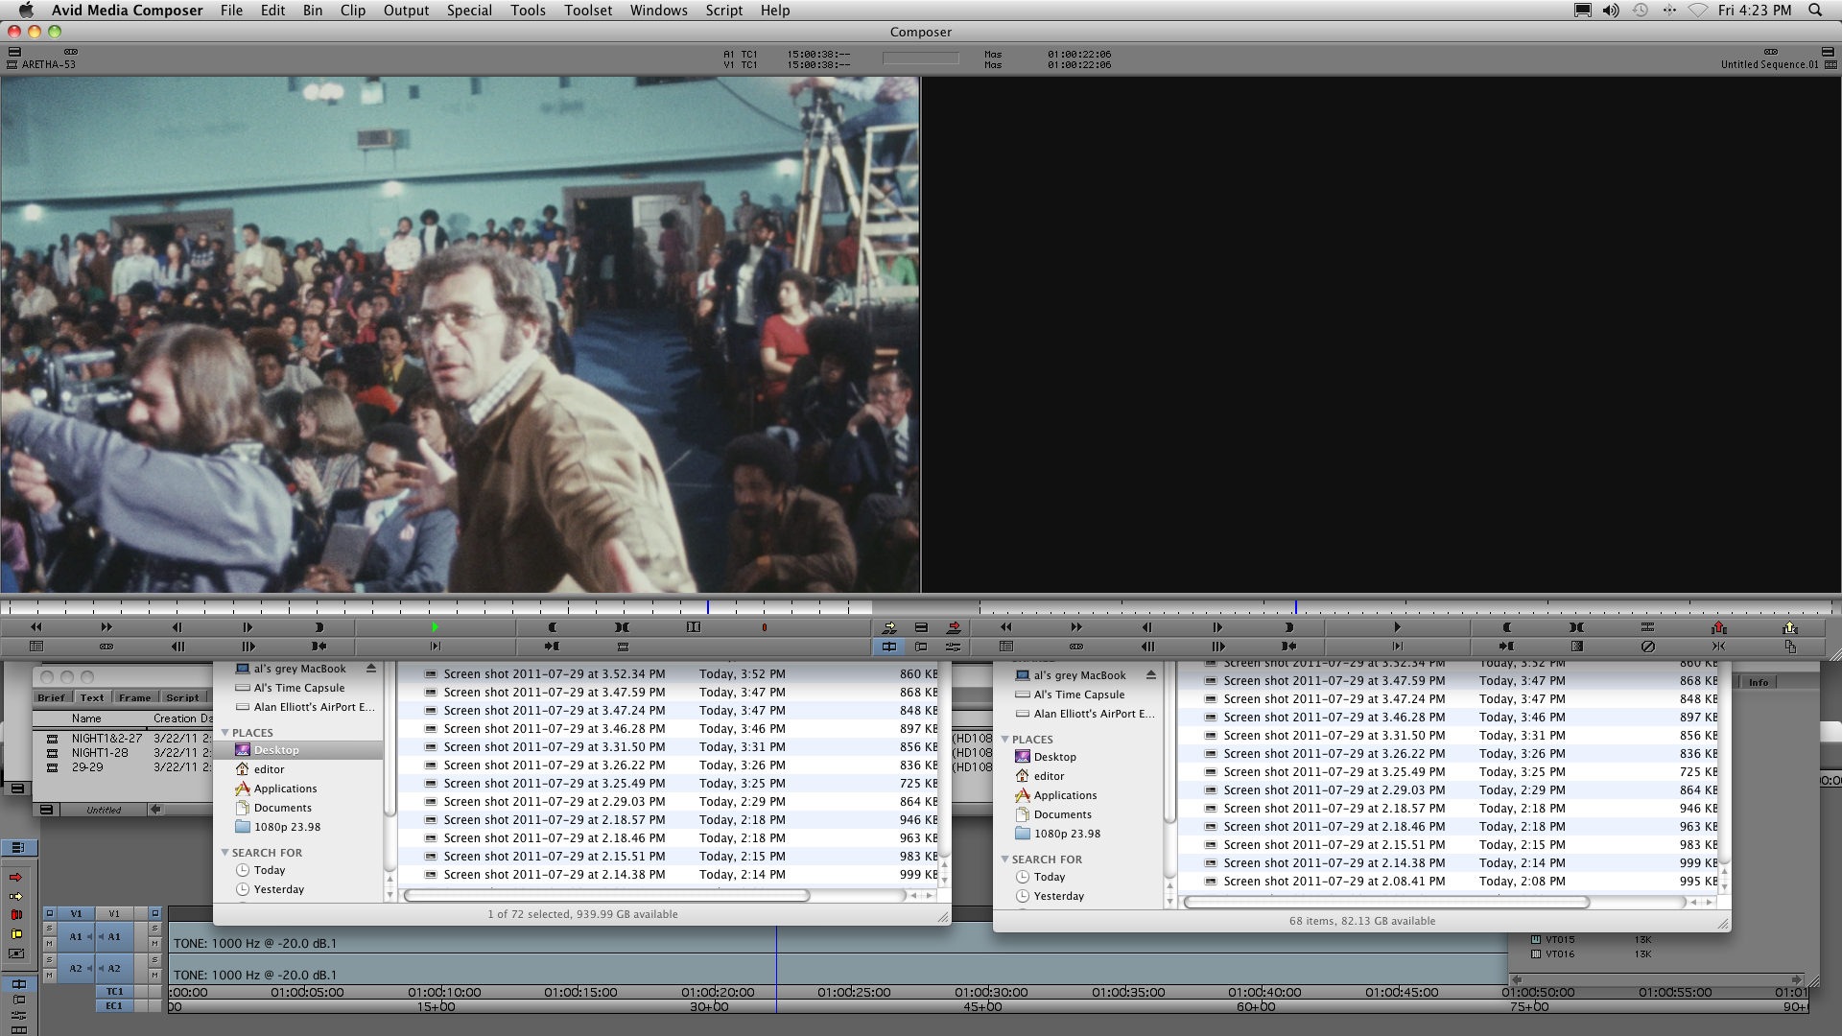Click the red Overwrite edit arrow icon
This screenshot has width=1842, height=1036.
click(954, 627)
